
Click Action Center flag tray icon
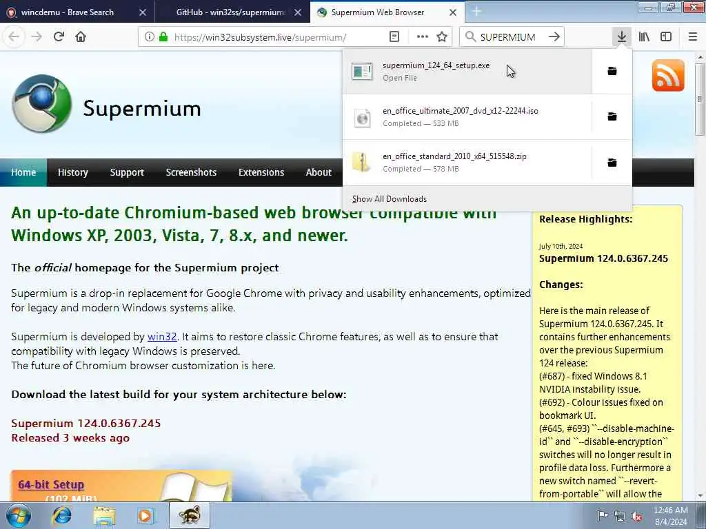coord(603,515)
